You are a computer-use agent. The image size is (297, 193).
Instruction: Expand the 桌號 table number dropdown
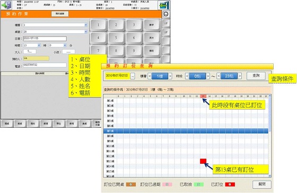pyautogui.click(x=86, y=32)
